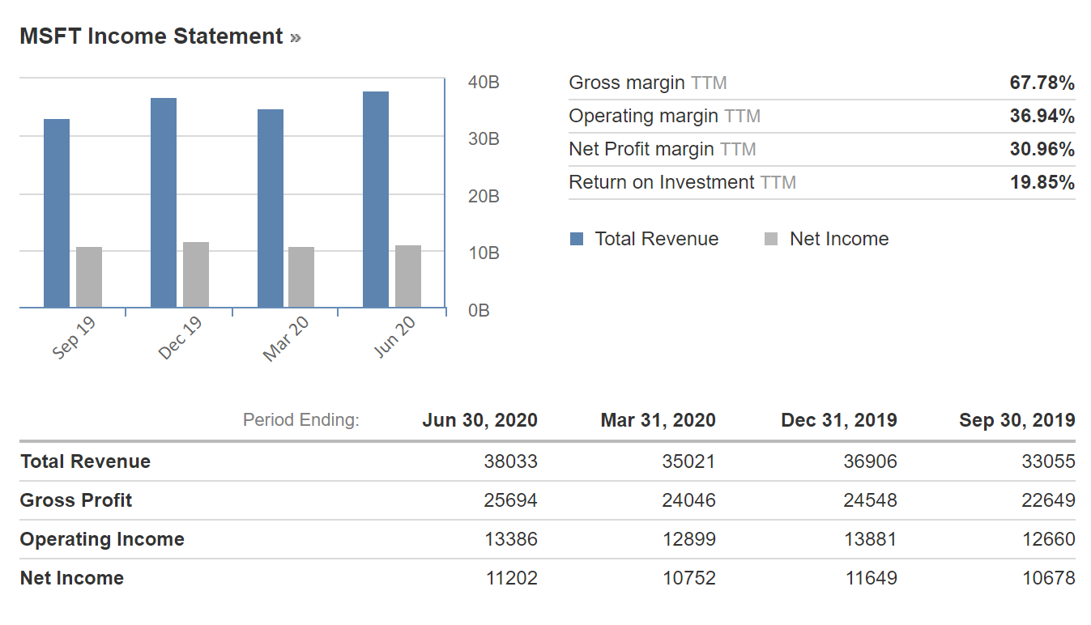Click the Operating margin TTM label
This screenshot has height=625, width=1091.
click(x=665, y=116)
